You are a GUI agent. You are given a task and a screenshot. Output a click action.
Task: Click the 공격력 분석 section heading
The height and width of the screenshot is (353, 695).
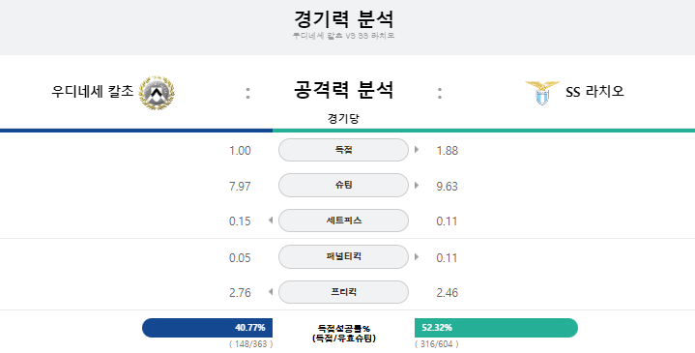343,90
